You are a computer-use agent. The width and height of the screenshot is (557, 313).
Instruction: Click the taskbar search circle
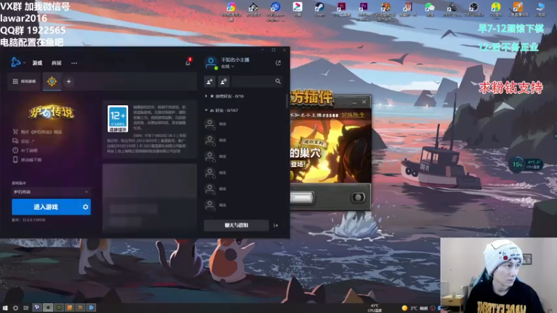[x=15, y=307]
